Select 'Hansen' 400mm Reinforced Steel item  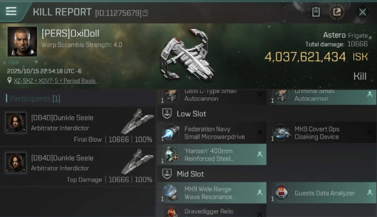coord(212,155)
